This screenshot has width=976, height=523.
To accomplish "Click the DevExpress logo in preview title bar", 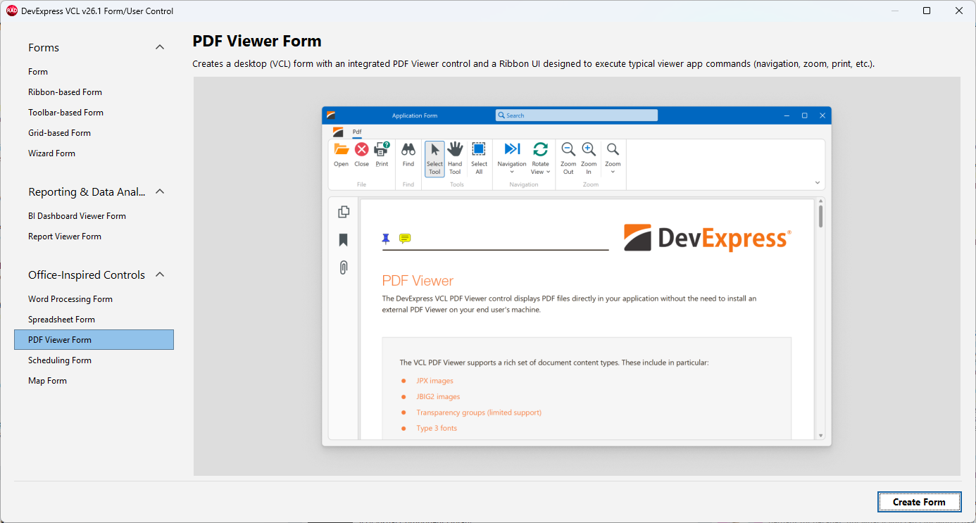I will coord(331,115).
